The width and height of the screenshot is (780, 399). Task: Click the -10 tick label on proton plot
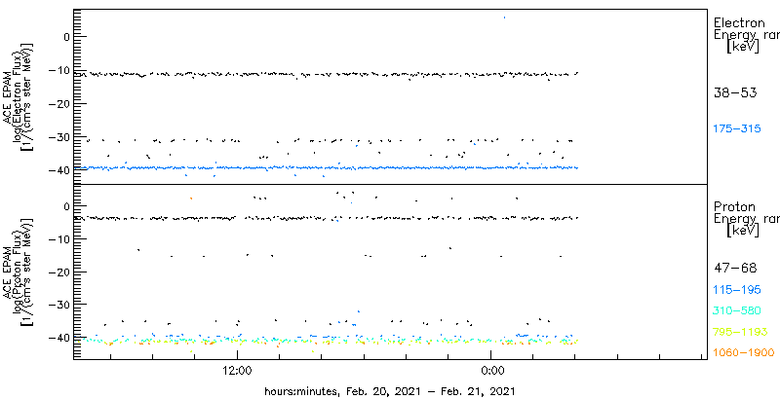[x=61, y=238]
